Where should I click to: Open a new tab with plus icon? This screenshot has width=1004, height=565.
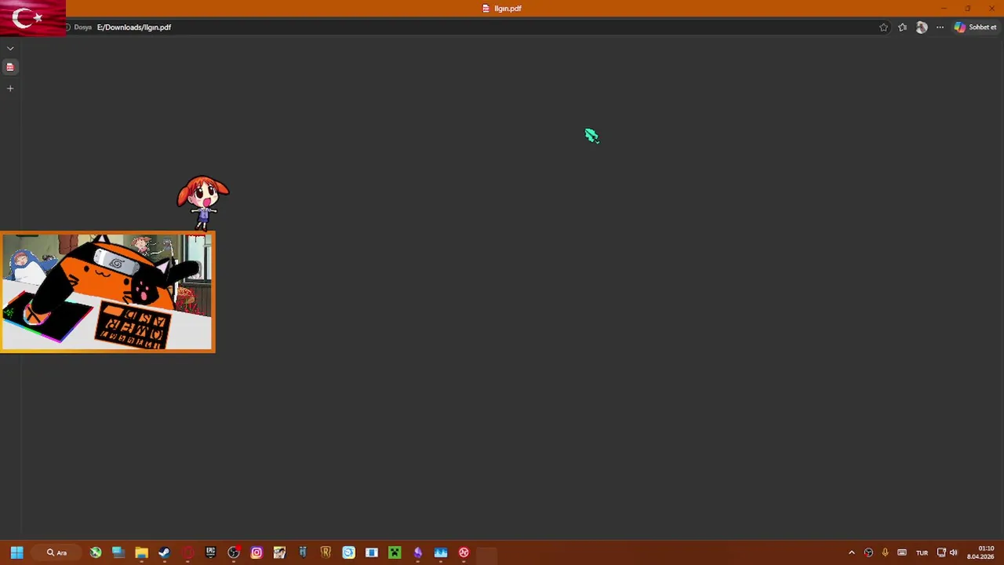[x=10, y=88]
